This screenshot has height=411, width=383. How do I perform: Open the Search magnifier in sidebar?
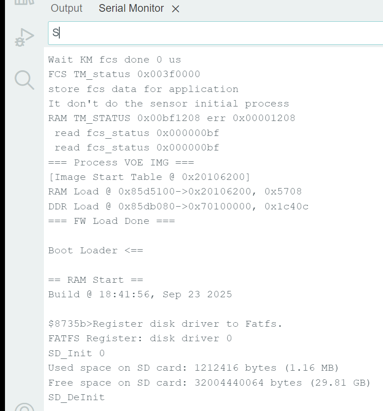pyautogui.click(x=24, y=80)
